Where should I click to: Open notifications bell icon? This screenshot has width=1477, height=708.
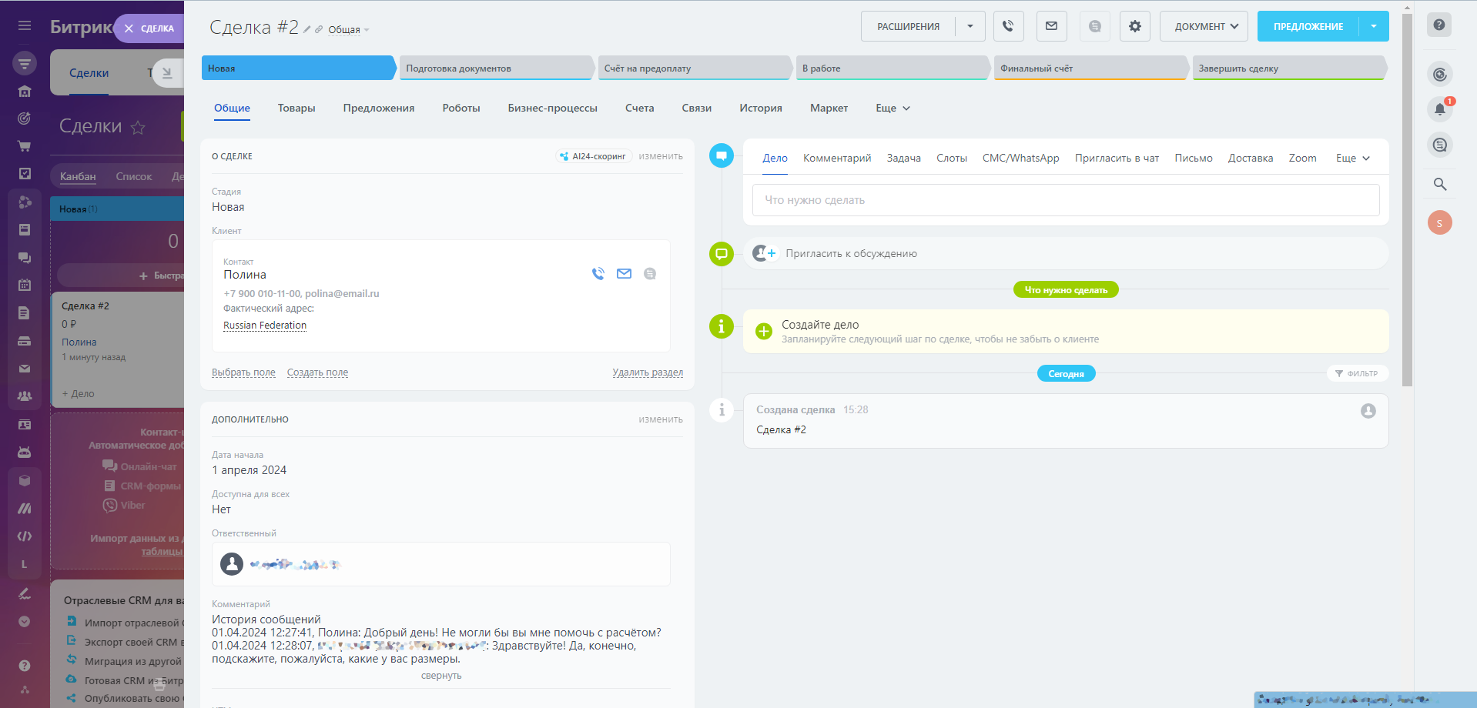point(1439,109)
